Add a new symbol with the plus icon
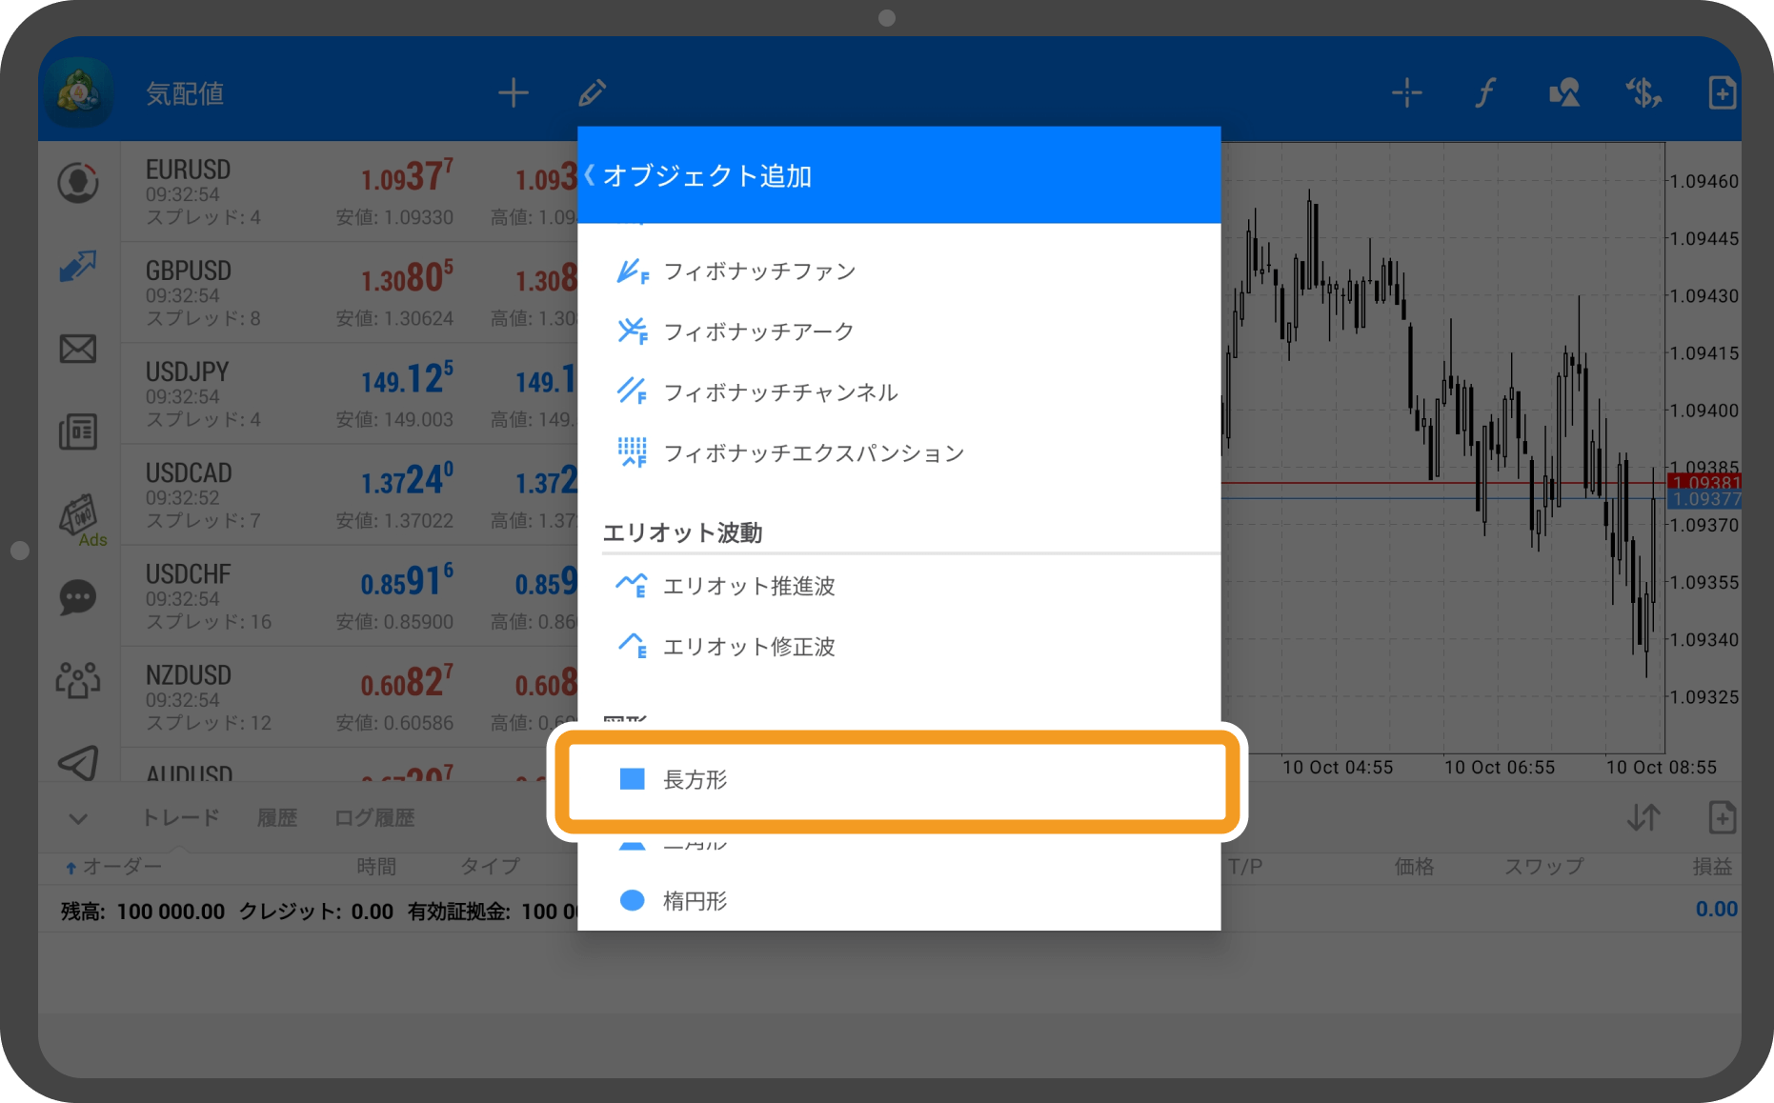 click(x=513, y=92)
